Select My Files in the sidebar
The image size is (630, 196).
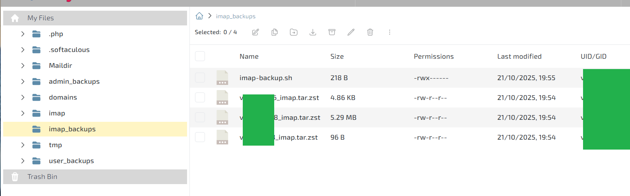tap(40, 18)
